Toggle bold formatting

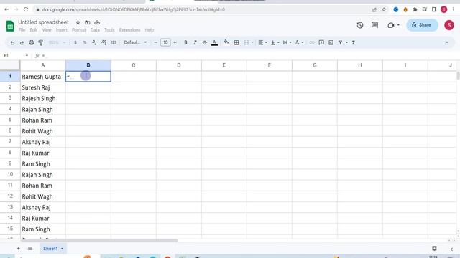click(185, 43)
